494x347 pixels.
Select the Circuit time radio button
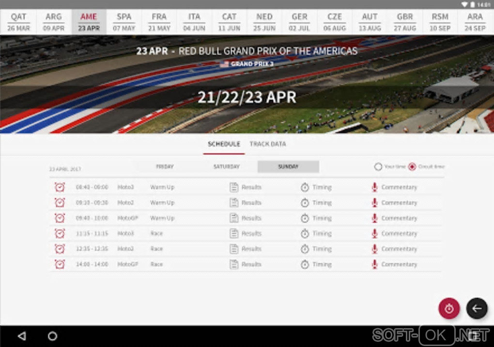tap(412, 166)
